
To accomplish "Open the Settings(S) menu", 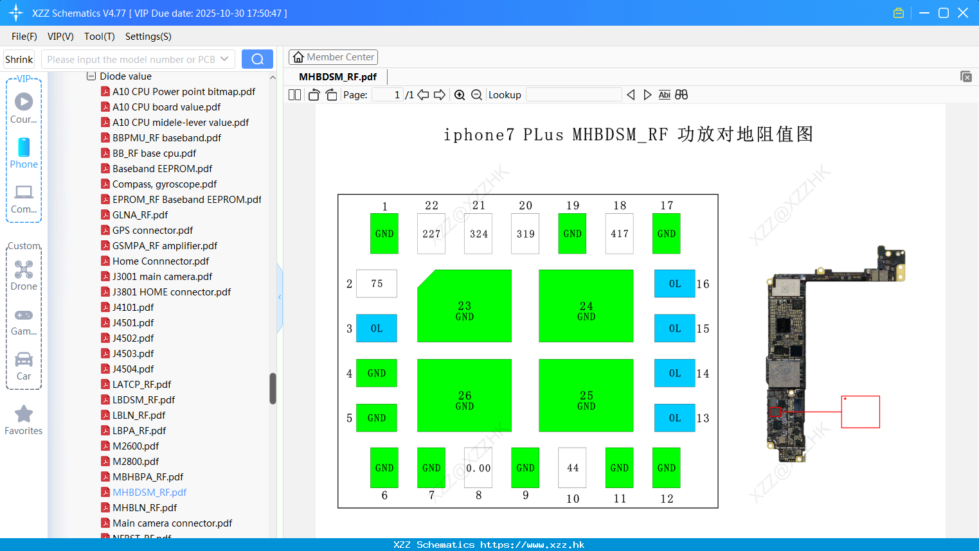I will click(x=148, y=37).
